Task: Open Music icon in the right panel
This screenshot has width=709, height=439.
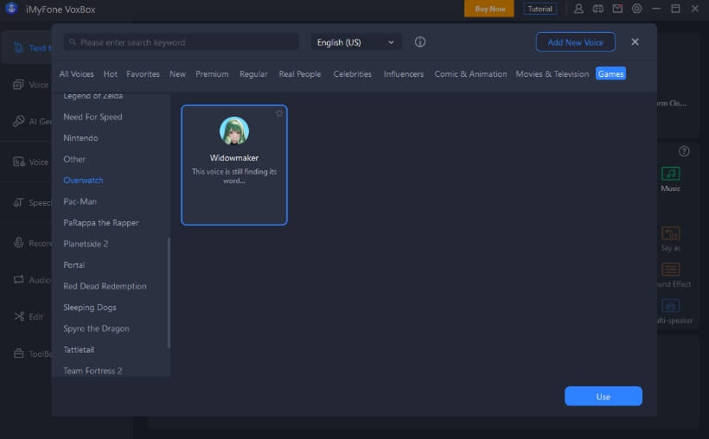Action: click(x=671, y=174)
